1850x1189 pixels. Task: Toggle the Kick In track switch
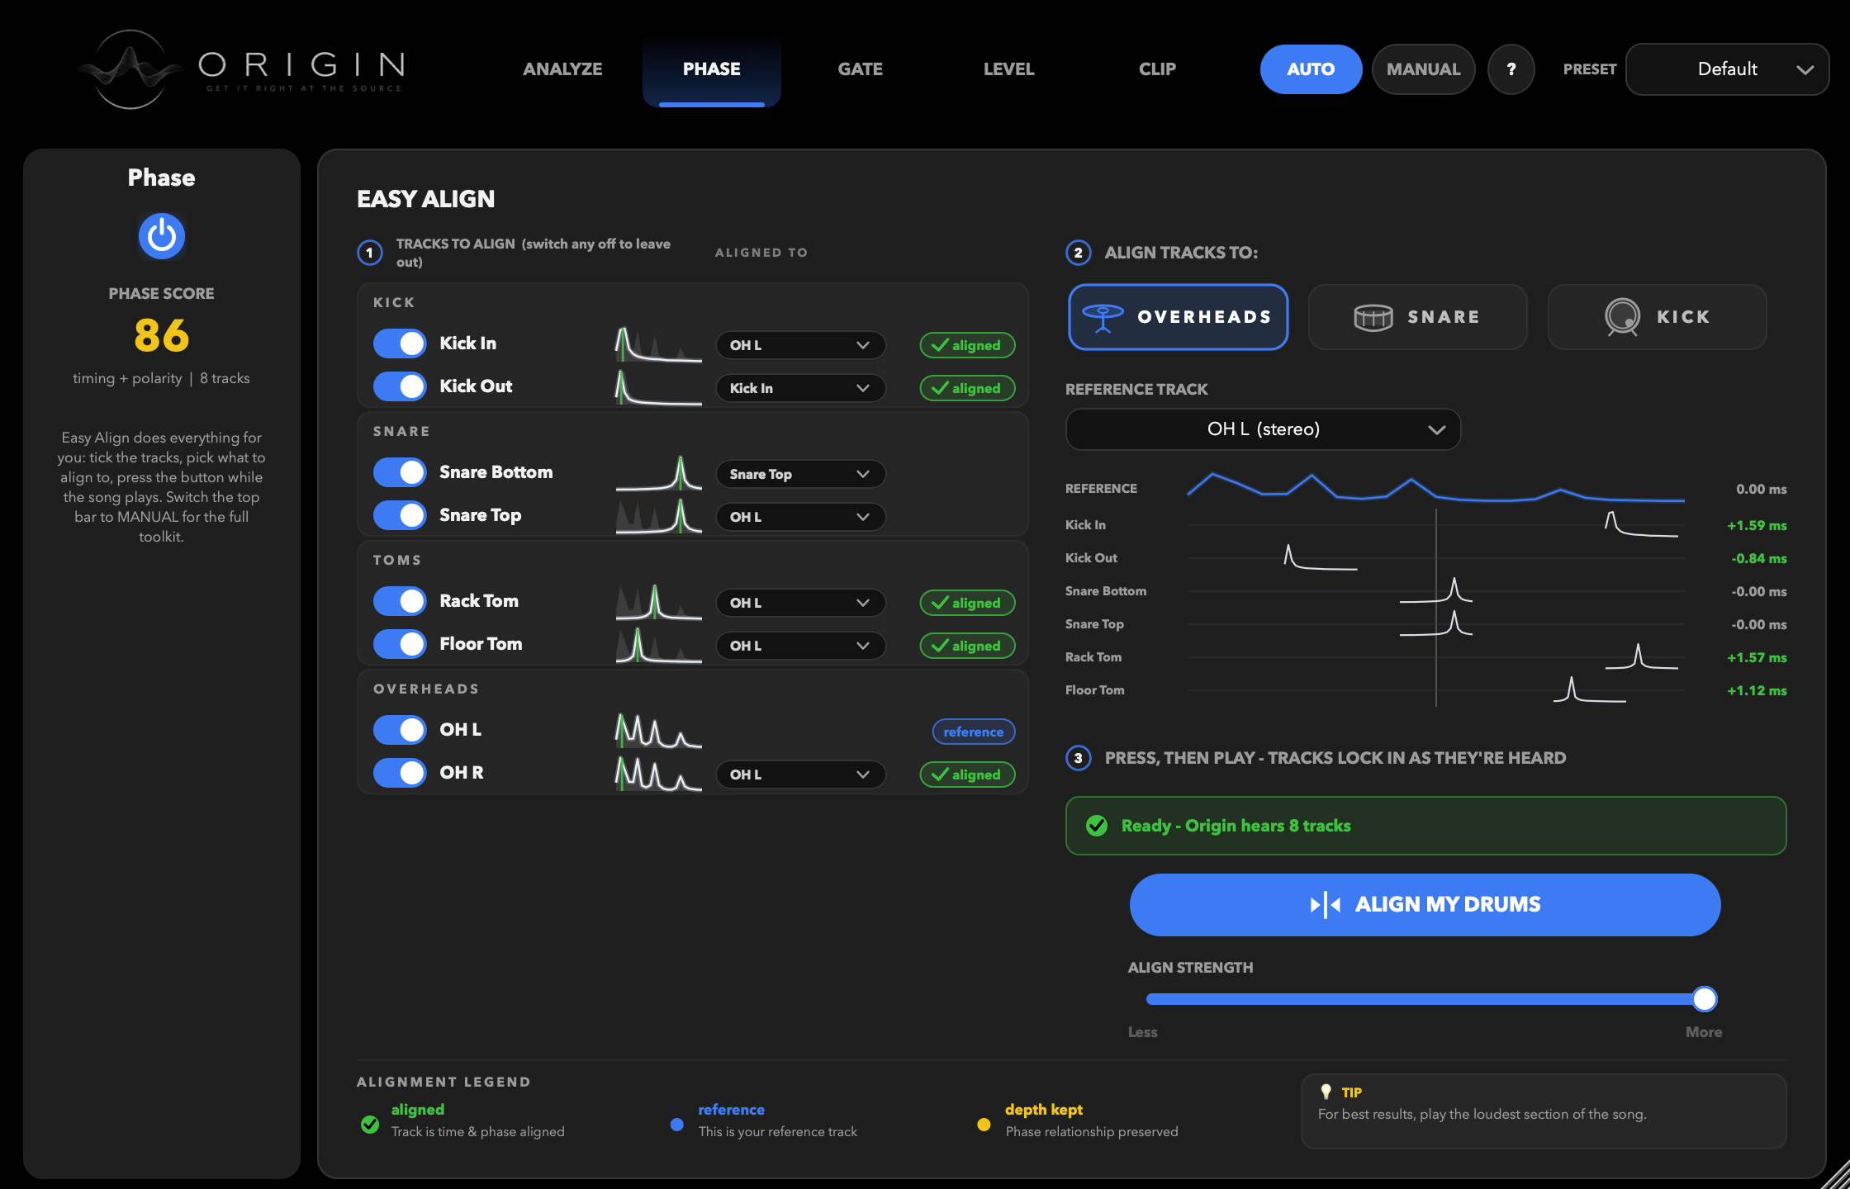pos(400,343)
